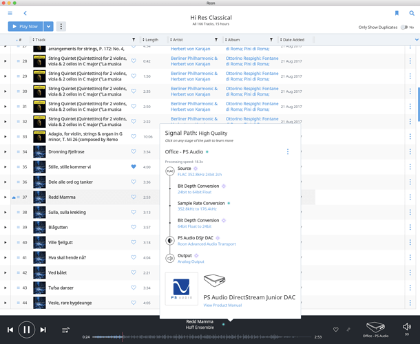Click the track list vertical scrollbar
The image size is (420, 344).
pyautogui.click(x=418, y=104)
